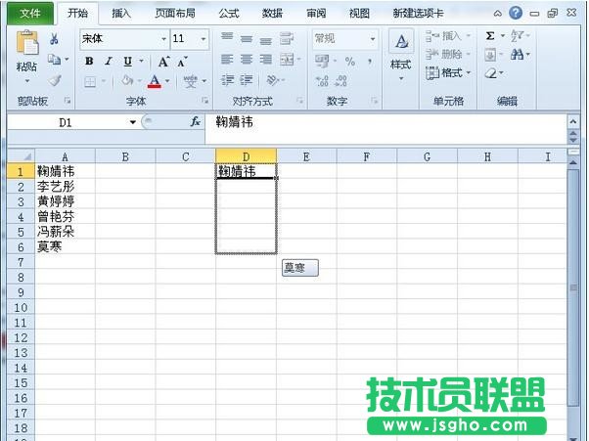
Task: Decrease indent
Action: tap(227, 80)
